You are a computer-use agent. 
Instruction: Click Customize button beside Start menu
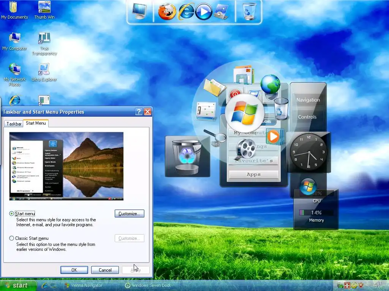[x=130, y=214]
